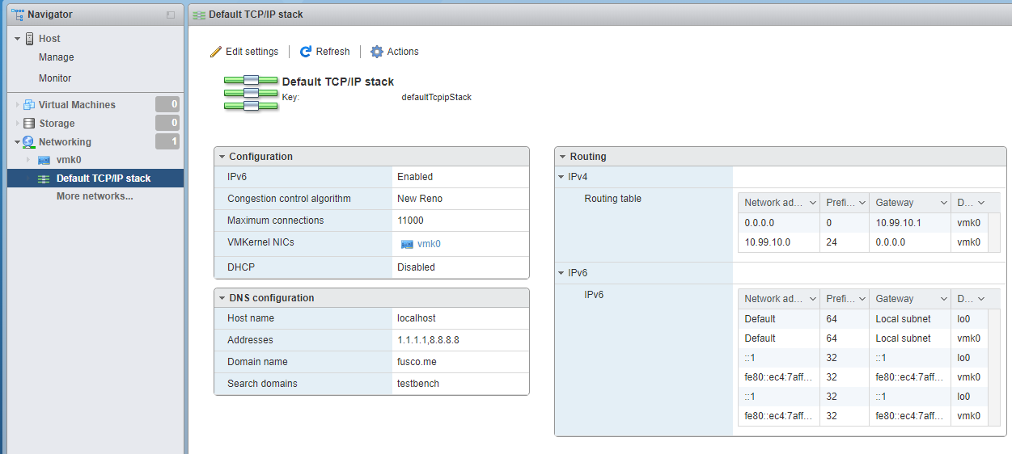Collapse the Routing section
The width and height of the screenshot is (1012, 454).
click(562, 157)
